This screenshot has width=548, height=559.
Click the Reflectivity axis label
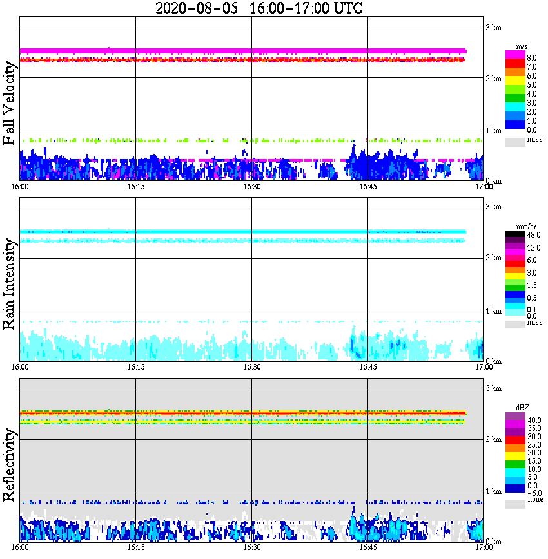(x=9, y=465)
